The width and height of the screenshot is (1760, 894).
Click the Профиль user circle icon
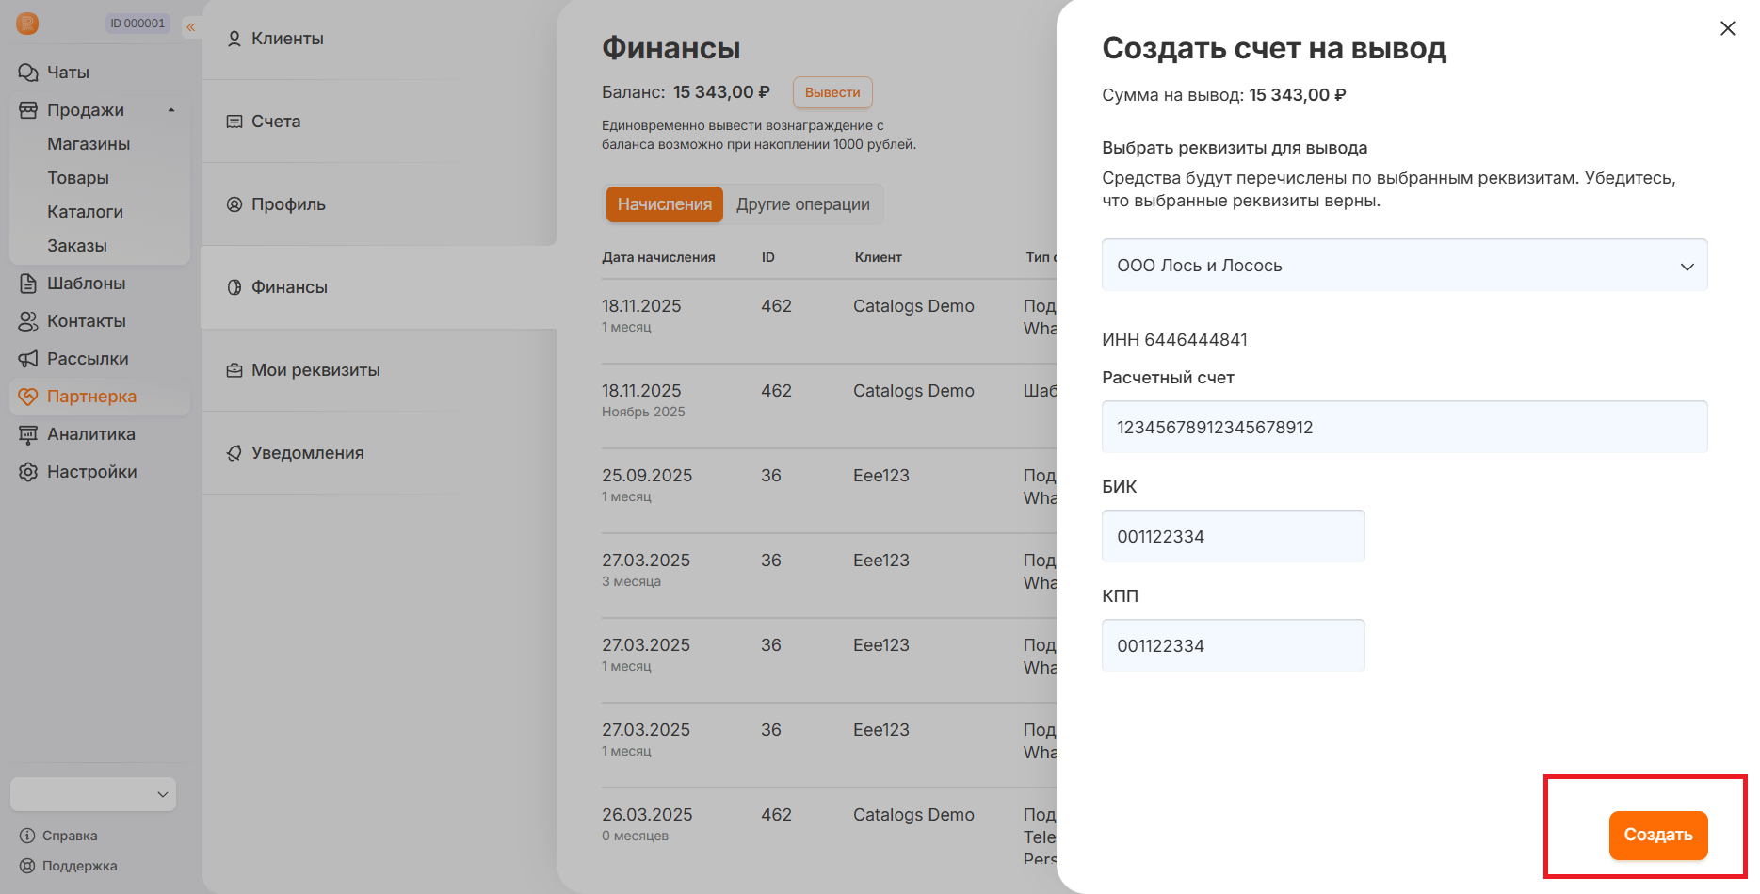click(234, 204)
